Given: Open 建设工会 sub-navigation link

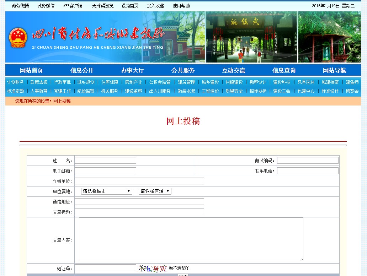Looking at the screenshot, I should [x=282, y=91].
